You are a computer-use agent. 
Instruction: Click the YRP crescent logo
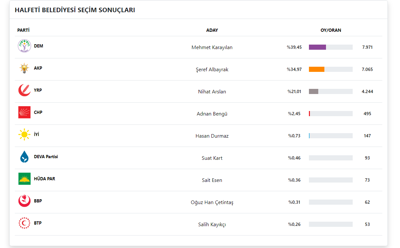pyautogui.click(x=24, y=90)
